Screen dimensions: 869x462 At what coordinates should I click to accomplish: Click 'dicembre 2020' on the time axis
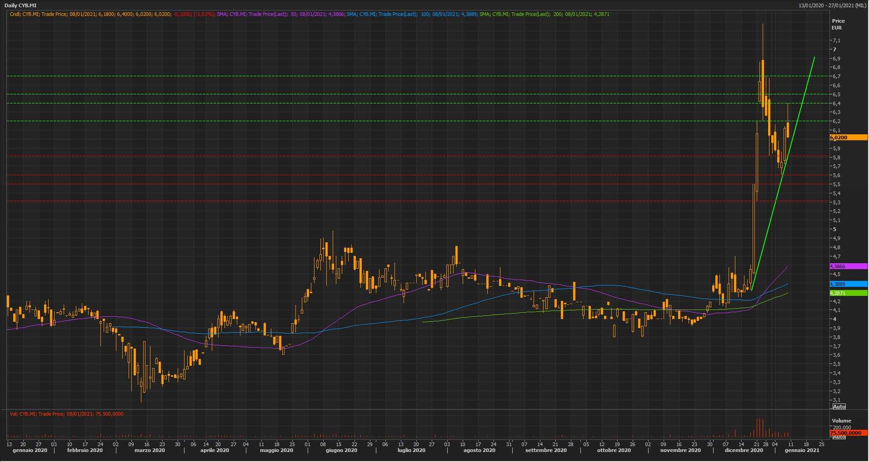(x=744, y=451)
